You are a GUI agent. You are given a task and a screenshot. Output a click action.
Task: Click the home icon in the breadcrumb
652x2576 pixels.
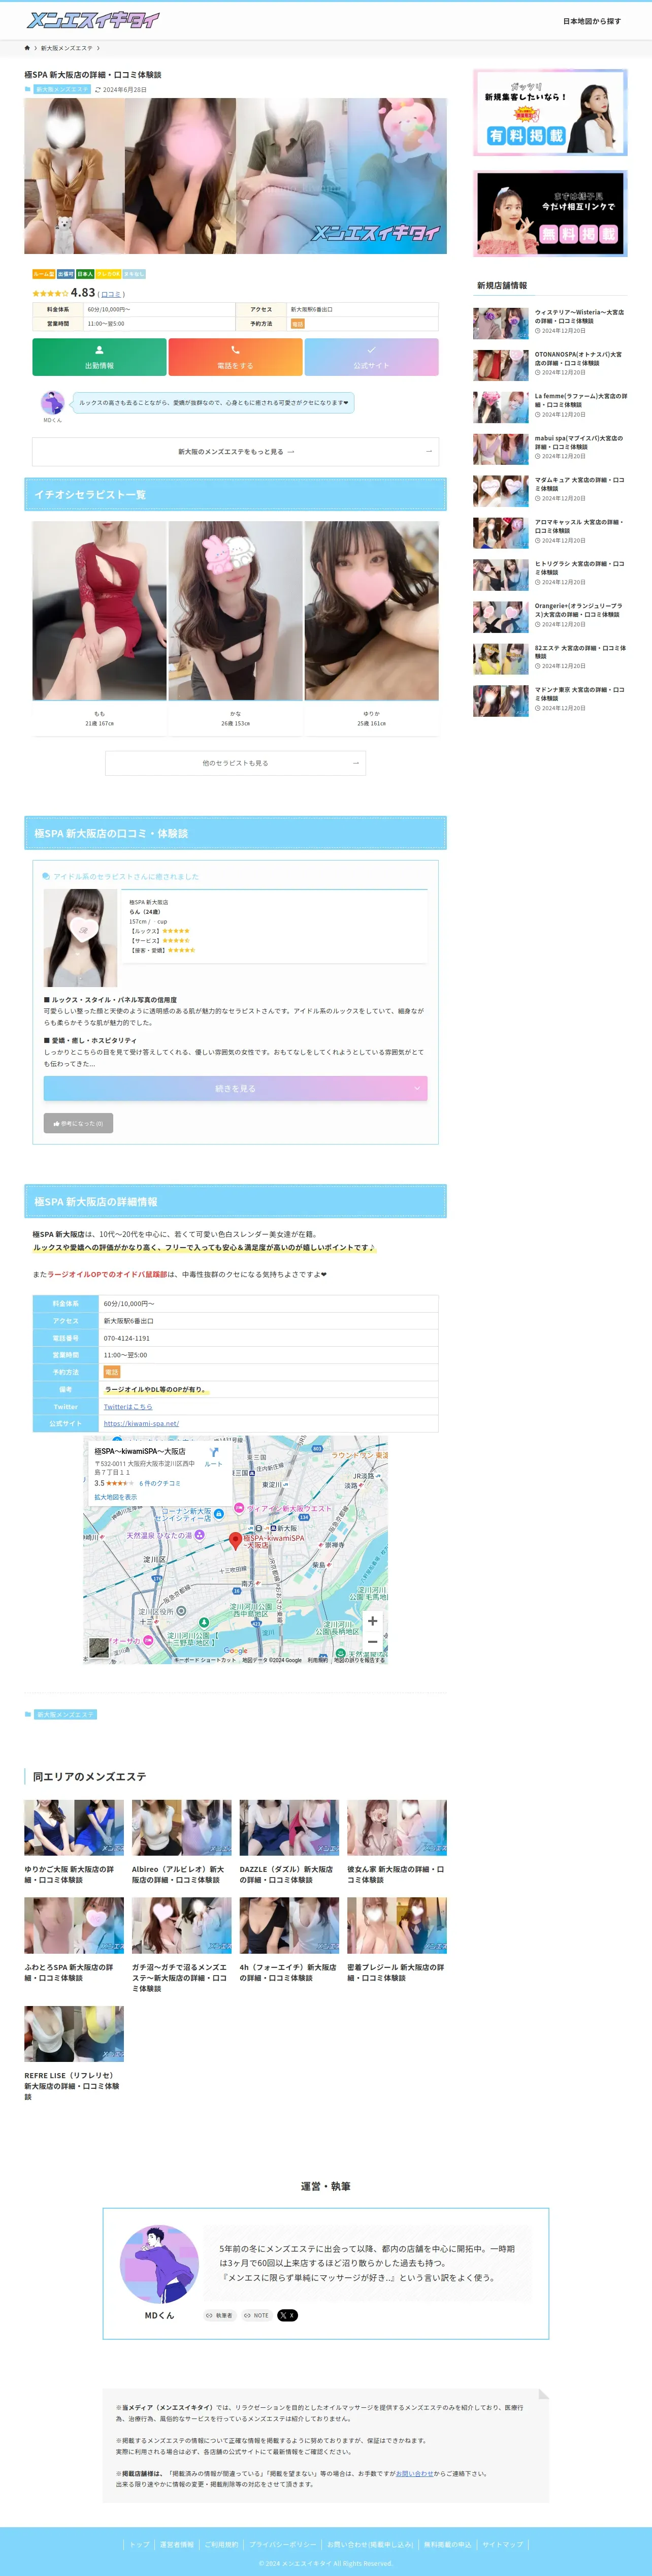click(27, 48)
